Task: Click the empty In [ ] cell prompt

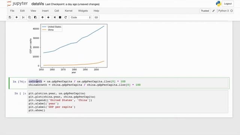Action: click(x=20, y=93)
